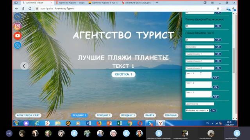Viewport: 250px width, 140px height.
Task: Open Excel from the taskbar
Action: pos(120,123)
